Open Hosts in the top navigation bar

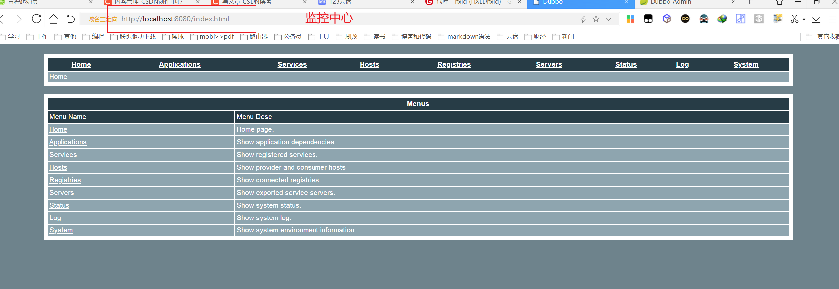[369, 64]
